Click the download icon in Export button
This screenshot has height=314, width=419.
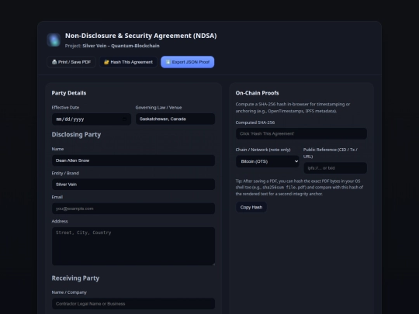[168, 62]
